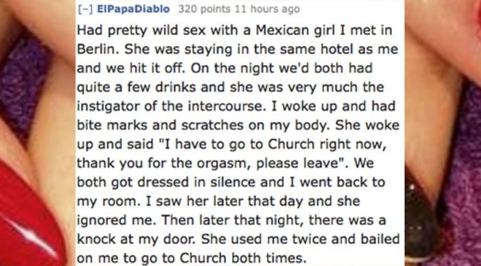481x266 pixels.
Task: Open ElPapaDiablo's user profile
Action: 133,9
